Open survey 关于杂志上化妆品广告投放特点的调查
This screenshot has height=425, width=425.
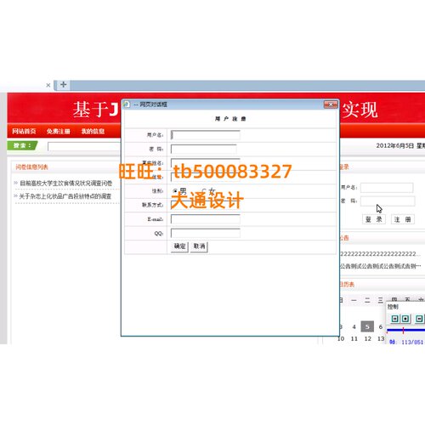65,196
